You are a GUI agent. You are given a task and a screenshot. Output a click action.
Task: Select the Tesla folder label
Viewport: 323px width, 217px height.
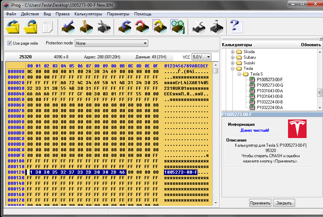coord(248,68)
